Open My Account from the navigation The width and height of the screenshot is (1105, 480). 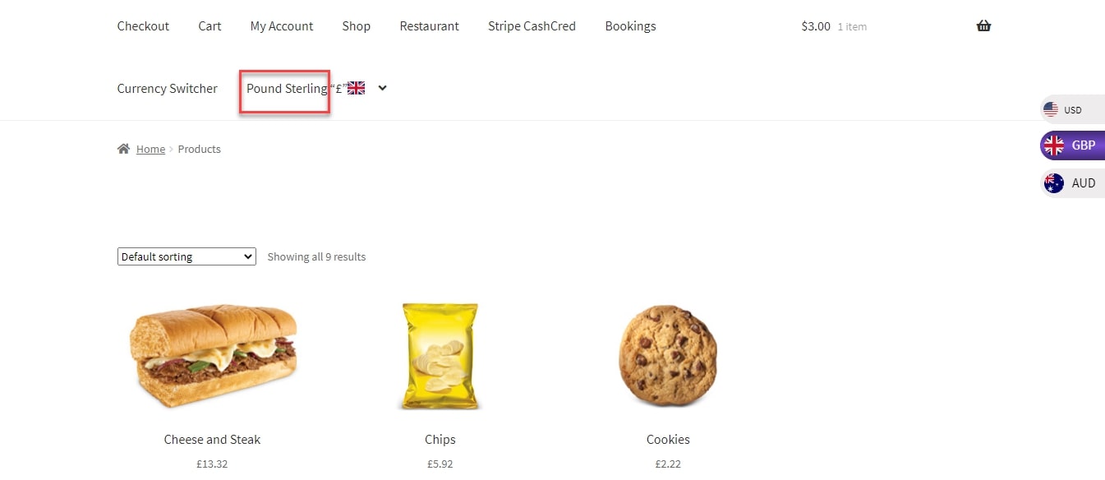pos(282,26)
